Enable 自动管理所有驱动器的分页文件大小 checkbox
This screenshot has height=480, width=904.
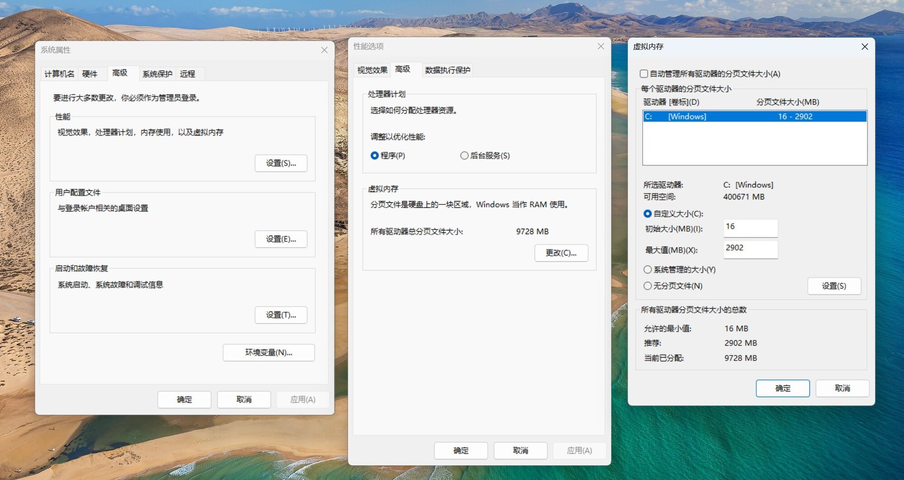(x=644, y=74)
